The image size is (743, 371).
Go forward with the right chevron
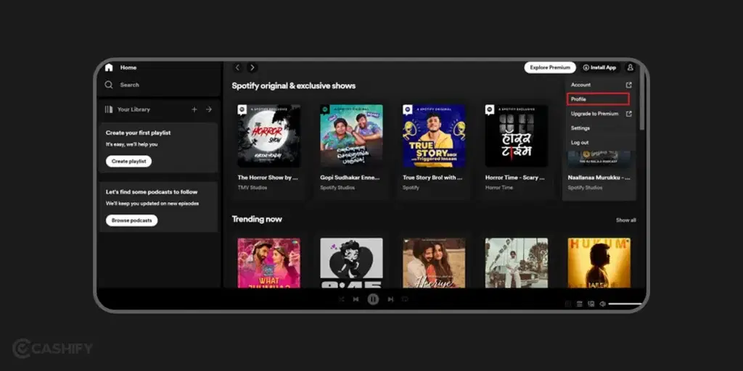pos(253,67)
